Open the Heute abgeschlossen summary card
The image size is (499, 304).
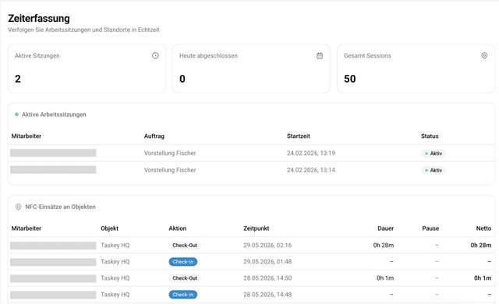tap(251, 69)
